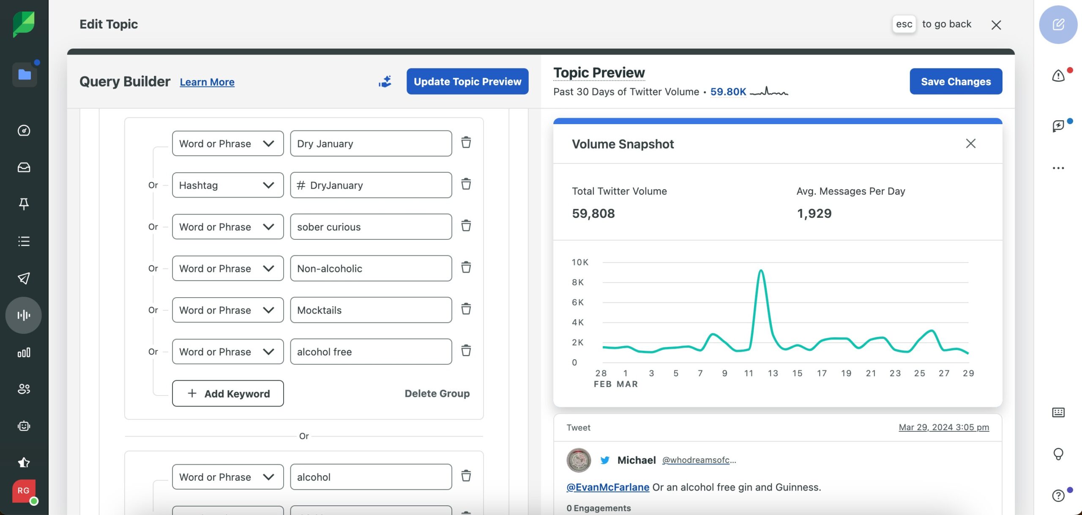The image size is (1082, 515).
Task: Click the esc key hint
Action: pyautogui.click(x=904, y=24)
